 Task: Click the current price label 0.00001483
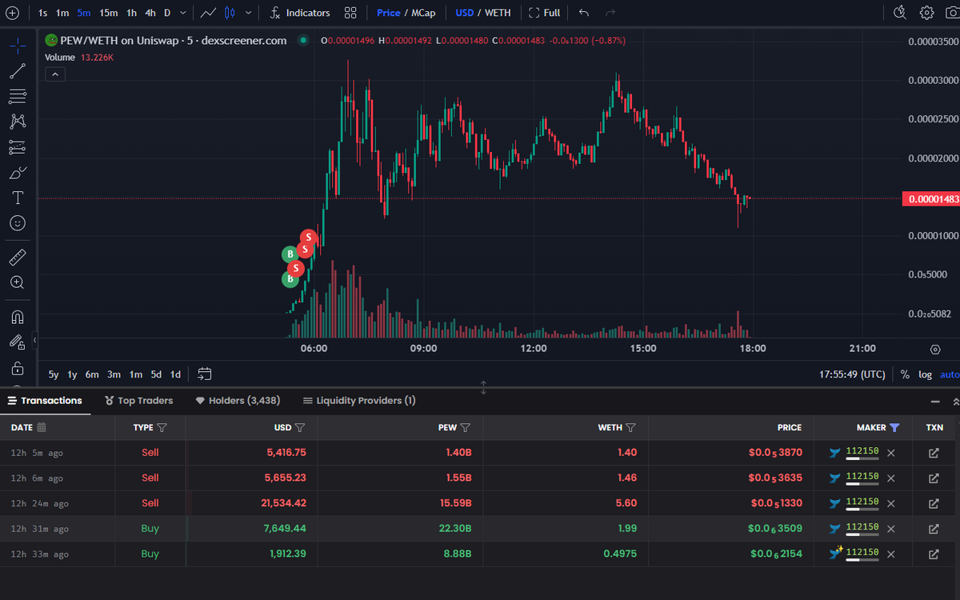(x=930, y=199)
